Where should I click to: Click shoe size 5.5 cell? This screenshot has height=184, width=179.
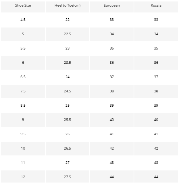pos(23,48)
